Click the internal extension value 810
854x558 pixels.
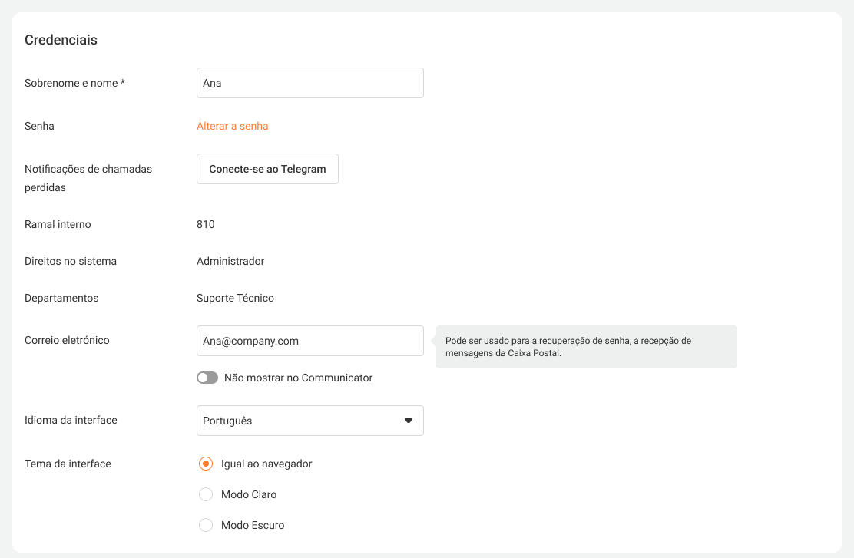pos(206,224)
